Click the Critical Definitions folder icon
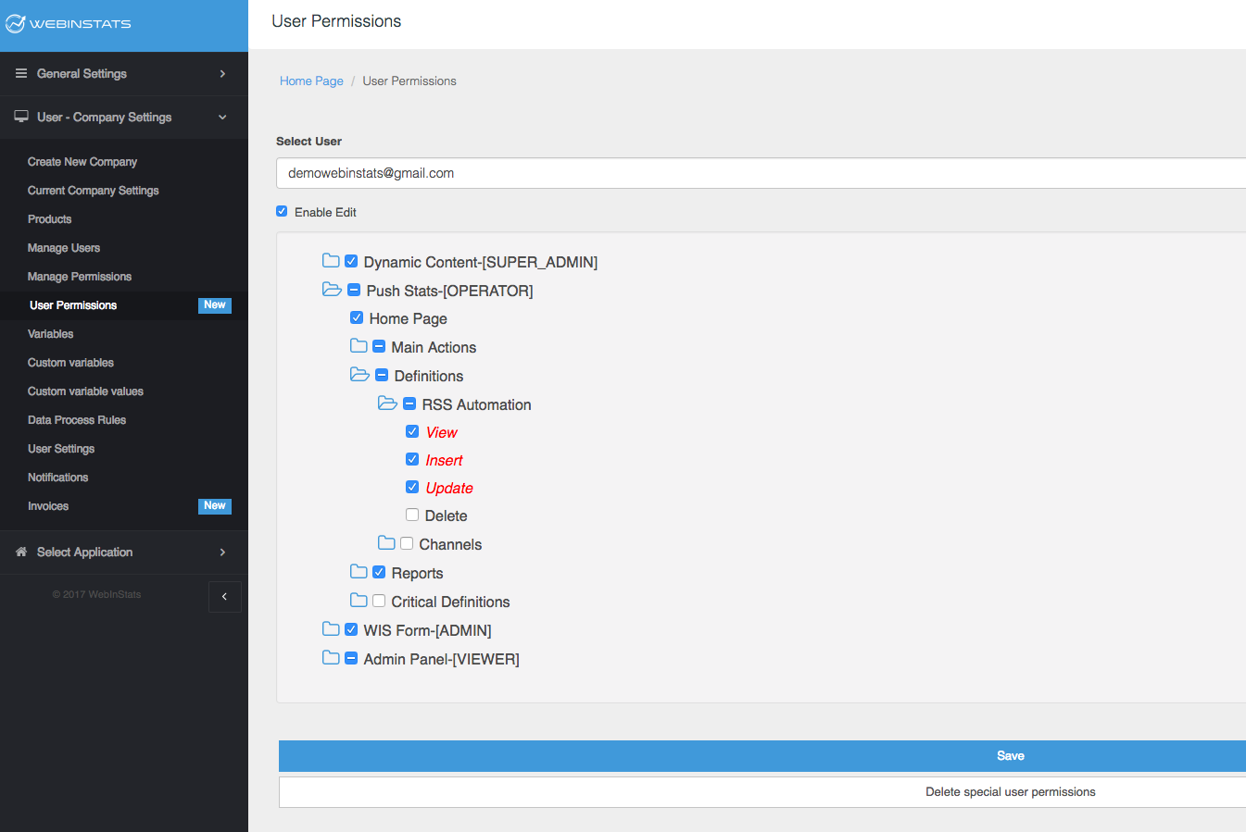Image resolution: width=1246 pixels, height=832 pixels. click(x=359, y=601)
